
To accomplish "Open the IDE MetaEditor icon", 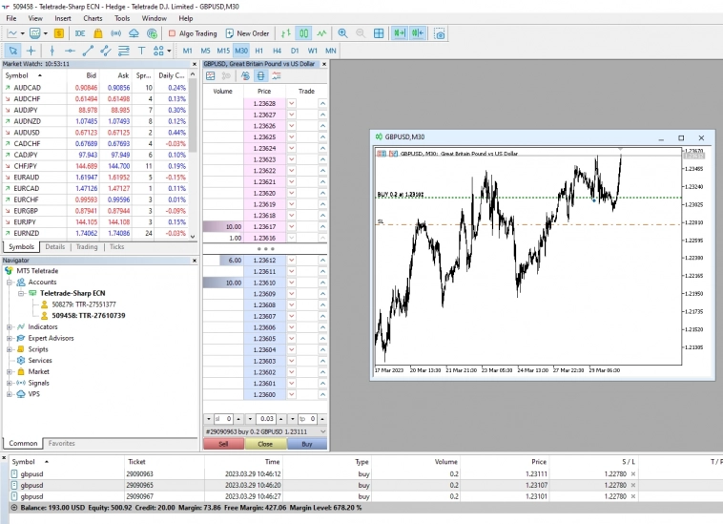I will 80,33.
